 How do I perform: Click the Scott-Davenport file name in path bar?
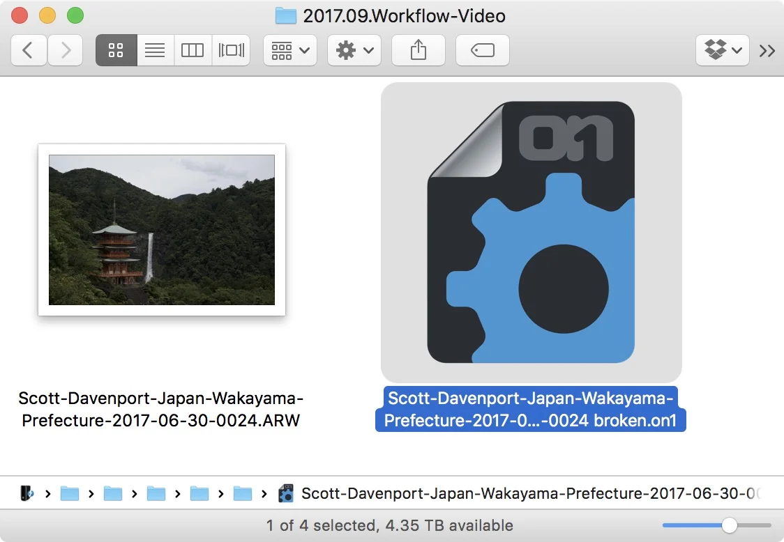pyautogui.click(x=531, y=493)
